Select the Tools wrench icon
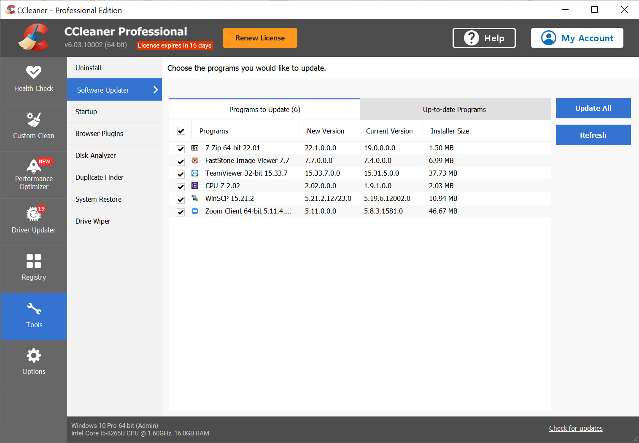This screenshot has width=639, height=443. [34, 315]
